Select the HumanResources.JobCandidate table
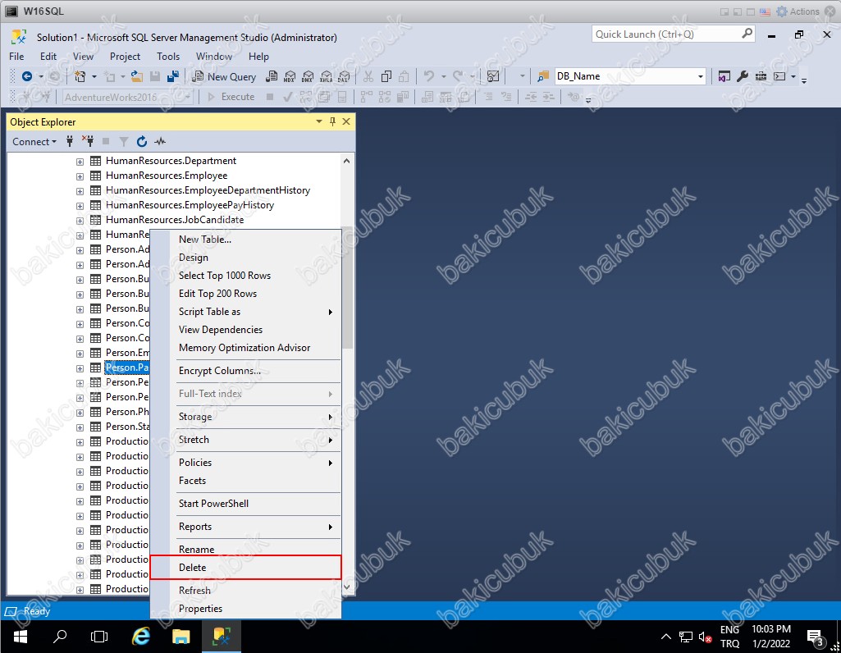The image size is (841, 653). coord(175,220)
